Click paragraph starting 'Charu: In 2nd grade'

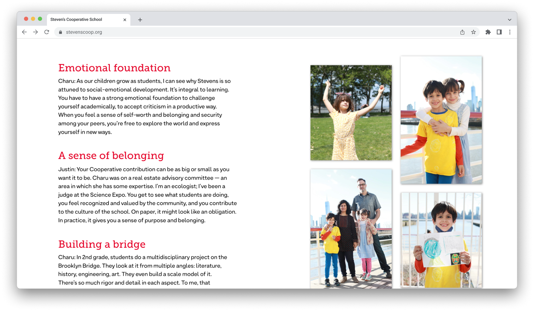coord(143,270)
